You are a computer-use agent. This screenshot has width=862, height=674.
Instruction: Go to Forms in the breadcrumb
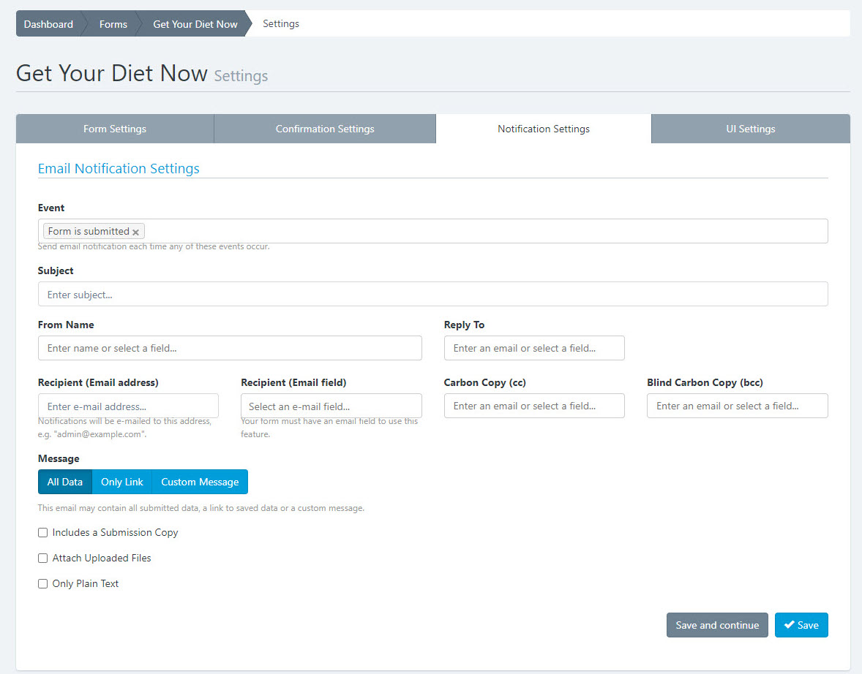coord(113,24)
